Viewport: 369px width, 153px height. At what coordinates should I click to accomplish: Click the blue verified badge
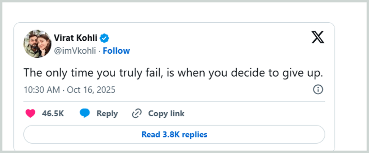point(105,37)
